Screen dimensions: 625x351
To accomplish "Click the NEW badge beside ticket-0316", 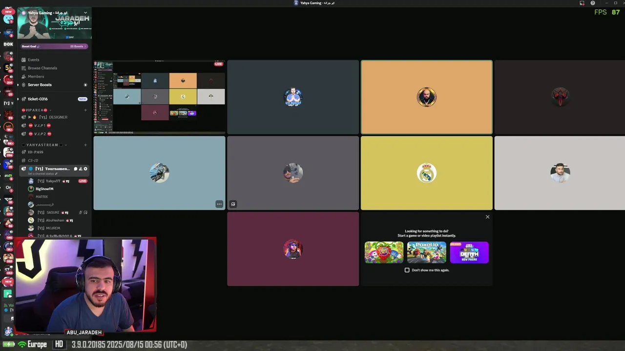I will (83, 99).
